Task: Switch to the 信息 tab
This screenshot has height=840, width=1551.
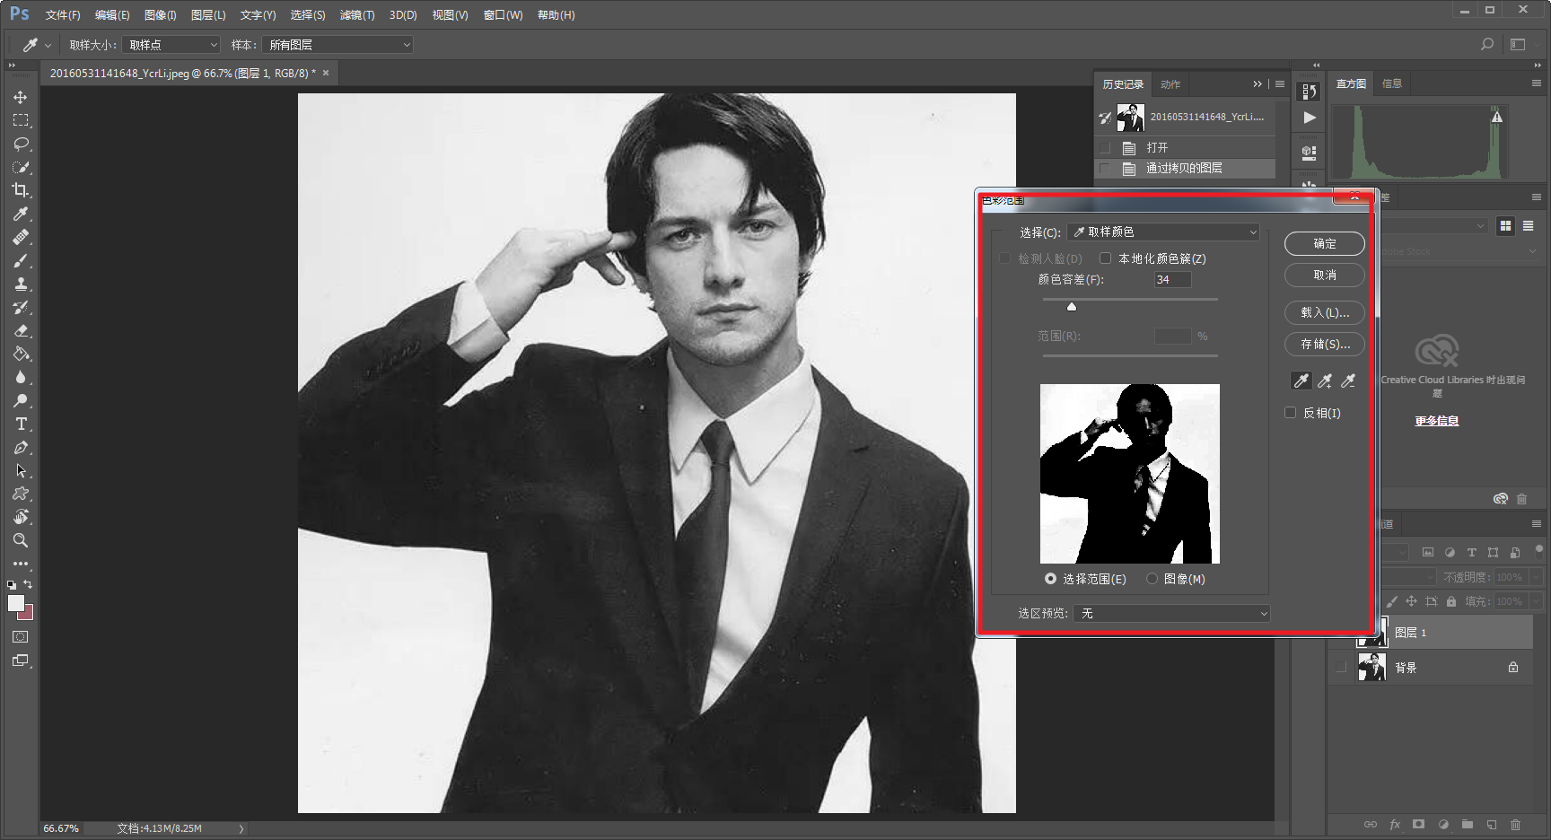Action: pos(1392,83)
